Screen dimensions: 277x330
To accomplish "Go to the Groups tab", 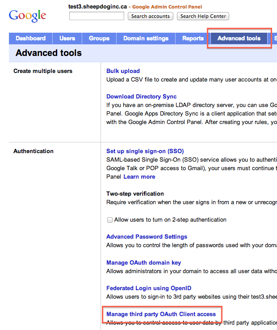I will (x=99, y=39).
